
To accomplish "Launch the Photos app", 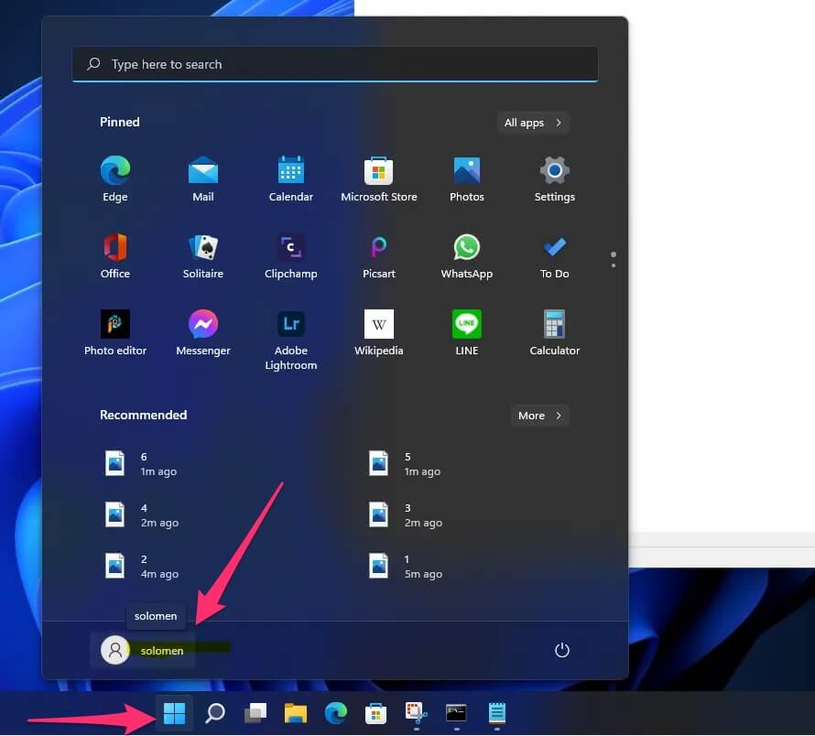I will (466, 179).
